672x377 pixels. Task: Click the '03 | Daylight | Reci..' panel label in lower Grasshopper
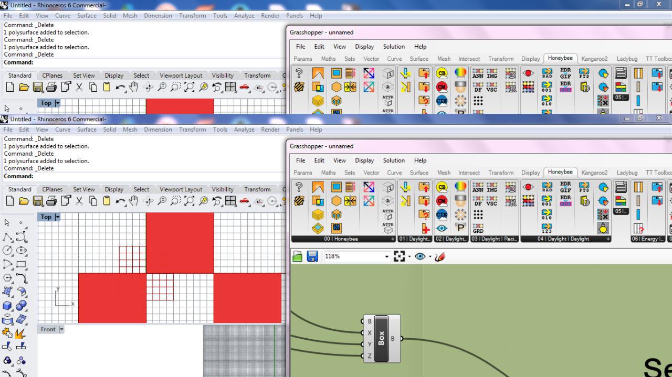tap(494, 239)
